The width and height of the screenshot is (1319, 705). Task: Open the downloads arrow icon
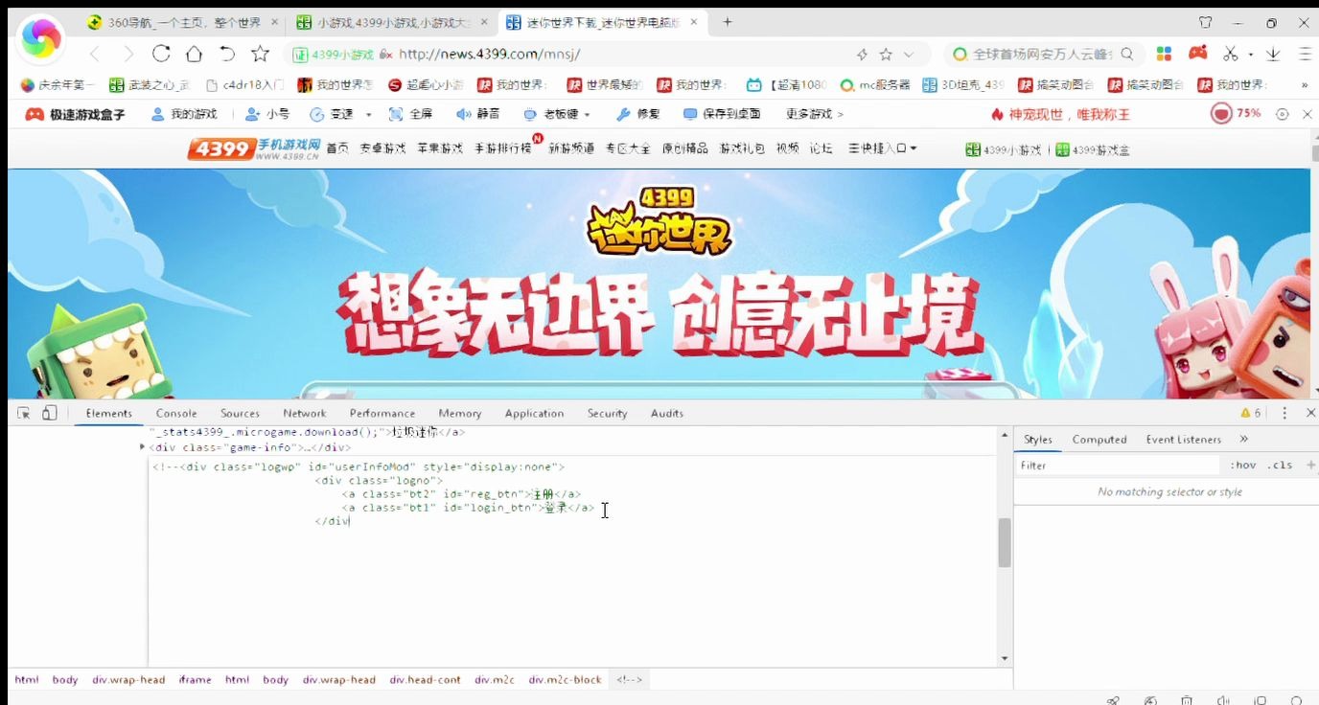click(x=1273, y=55)
